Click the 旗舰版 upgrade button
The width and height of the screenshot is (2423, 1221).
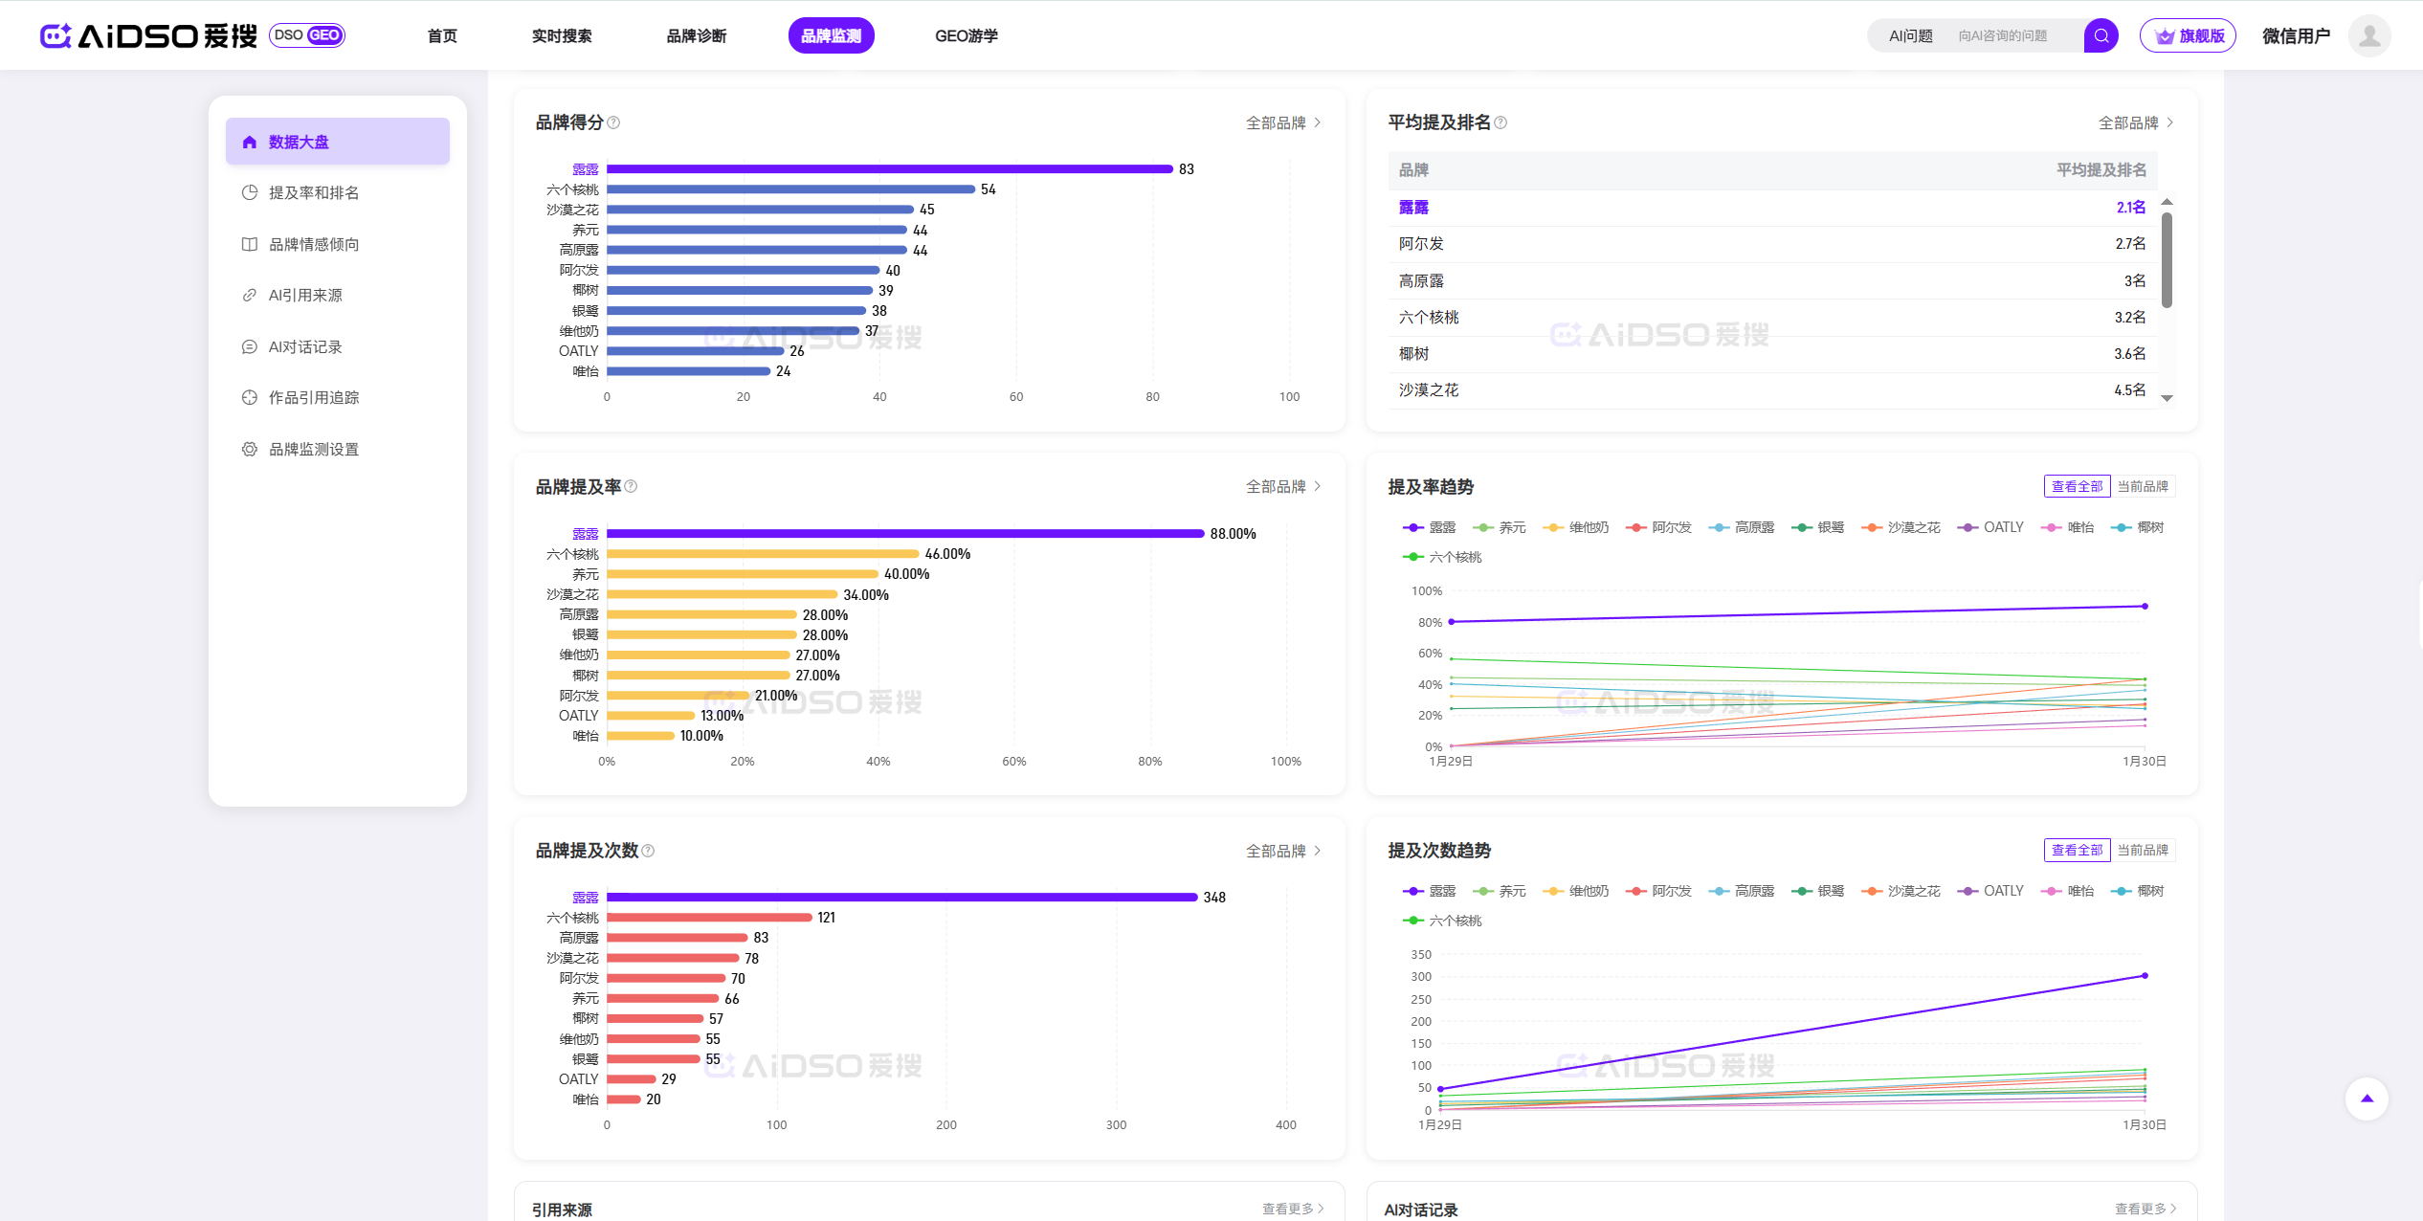click(x=2188, y=36)
